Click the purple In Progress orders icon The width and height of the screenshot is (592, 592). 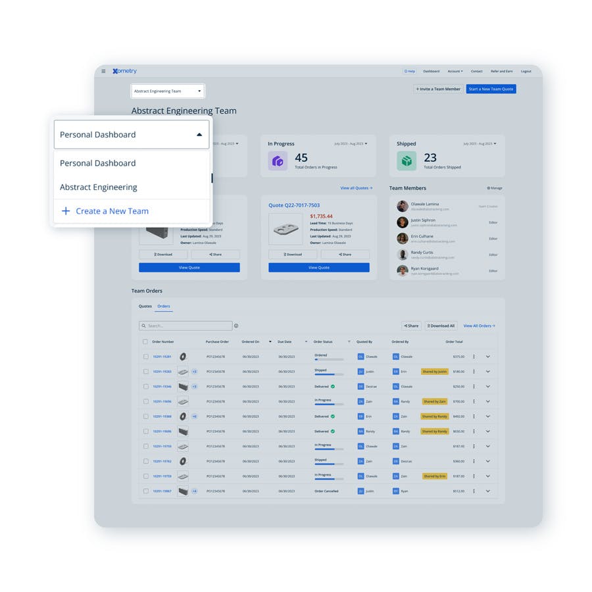278,161
